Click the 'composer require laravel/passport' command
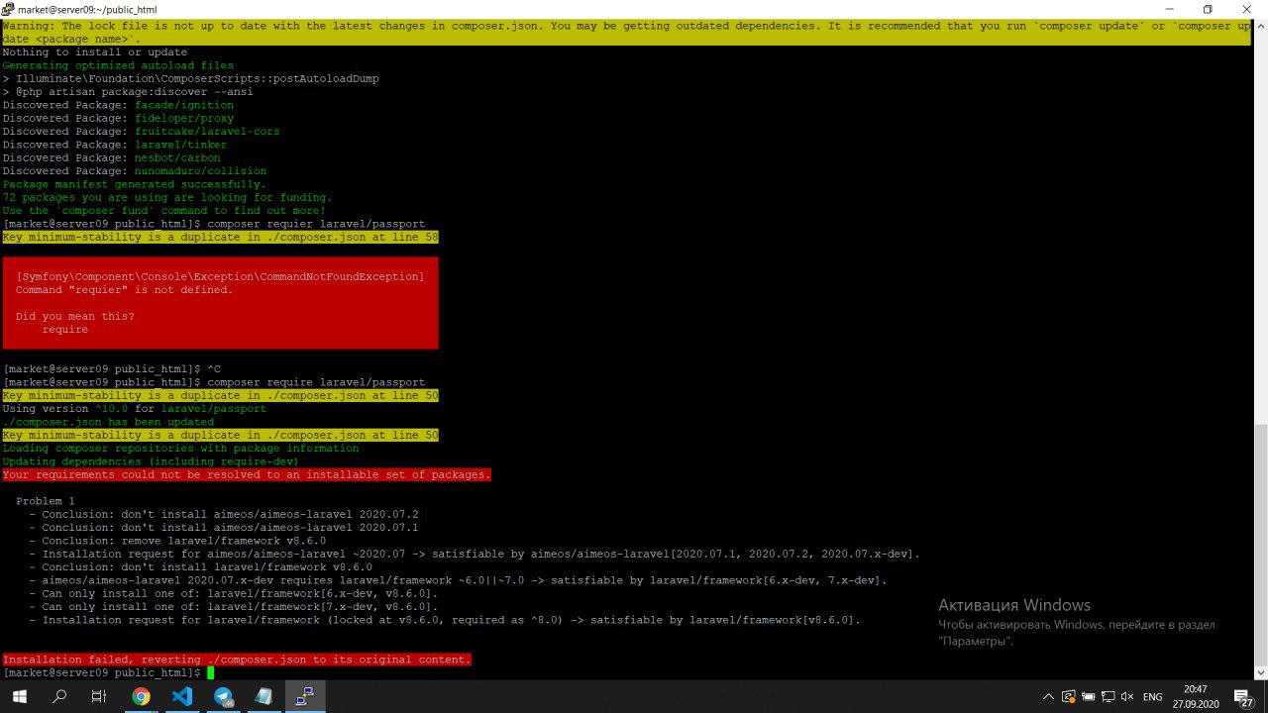 (316, 382)
